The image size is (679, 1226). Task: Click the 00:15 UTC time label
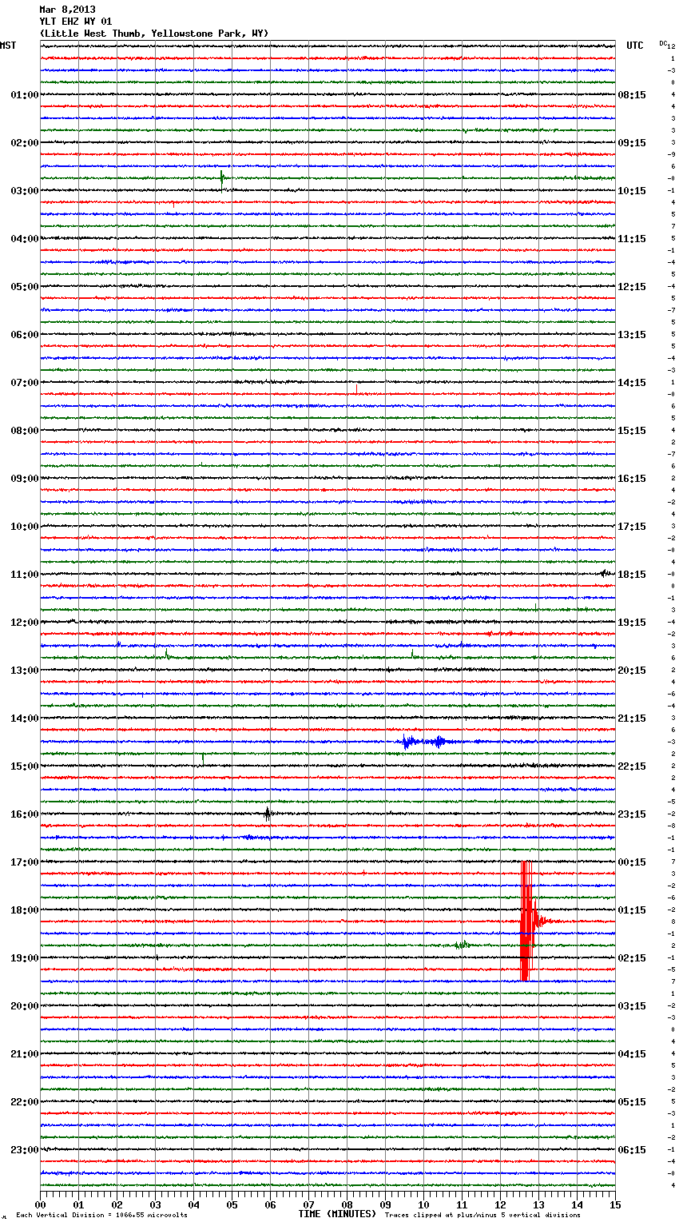click(x=632, y=862)
